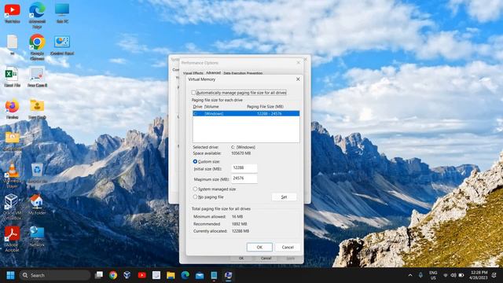Select the Recycle Bin desktop icon

pos(37,173)
